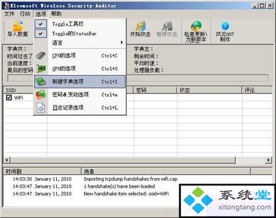The image size is (276, 218).
Task: Select the WiFi row text
Action: click(18, 98)
